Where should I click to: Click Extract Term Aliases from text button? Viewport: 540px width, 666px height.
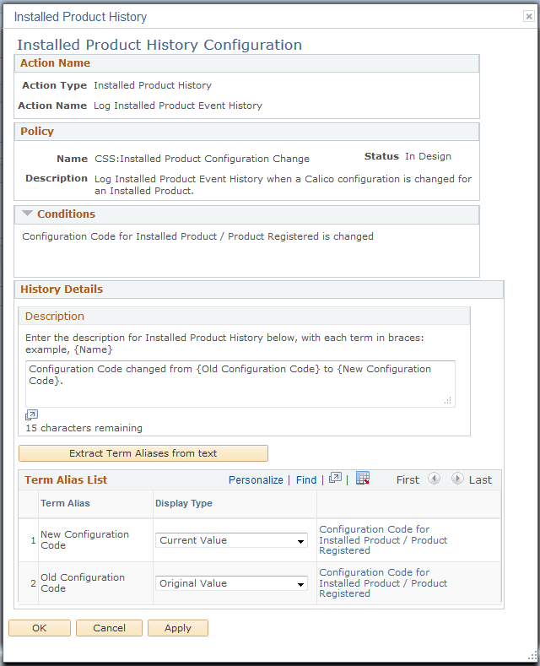coord(143,453)
